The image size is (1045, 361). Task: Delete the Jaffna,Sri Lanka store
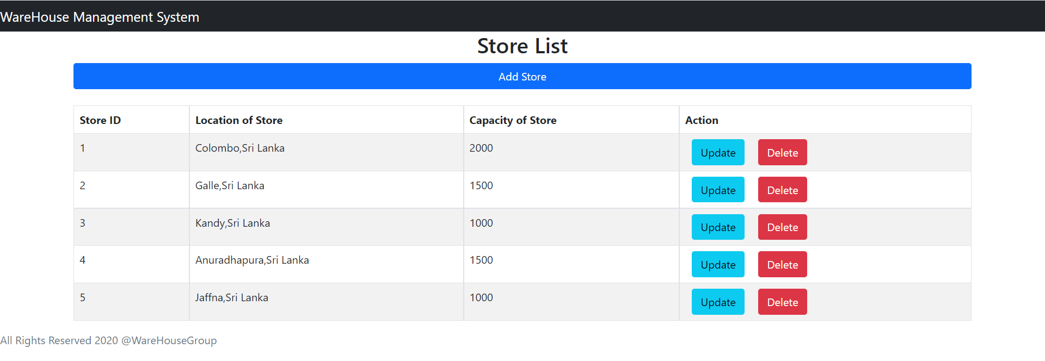(783, 302)
